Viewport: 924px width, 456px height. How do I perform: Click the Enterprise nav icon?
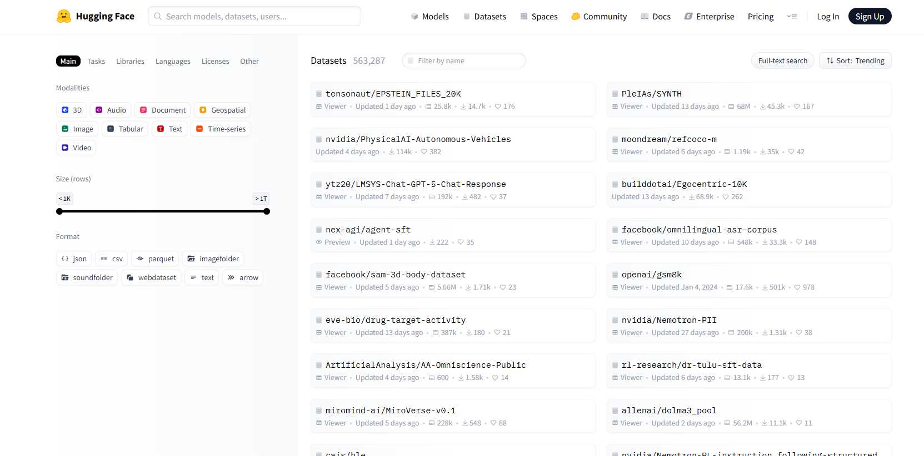[688, 16]
